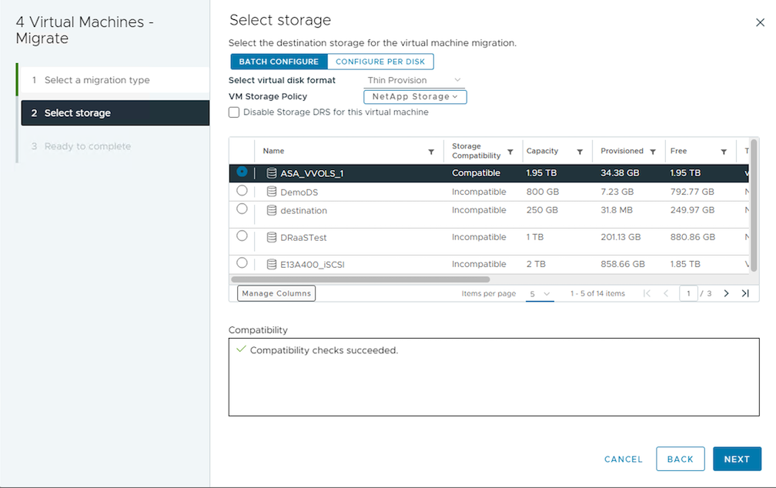Change the items per page dropdown

coord(540,294)
